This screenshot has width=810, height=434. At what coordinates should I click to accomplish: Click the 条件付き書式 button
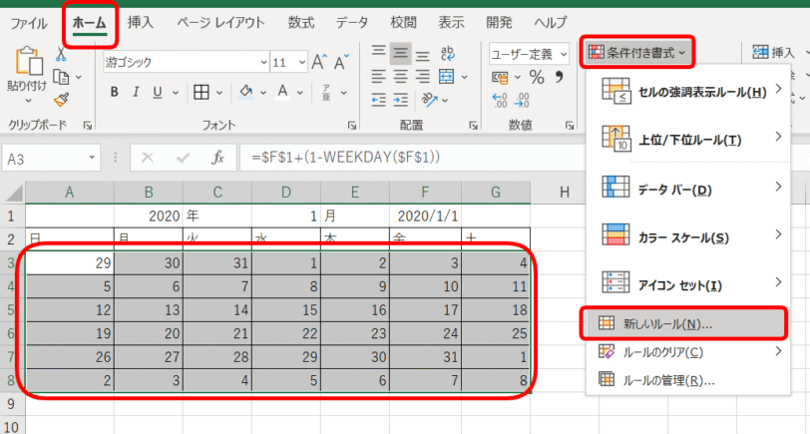[637, 52]
